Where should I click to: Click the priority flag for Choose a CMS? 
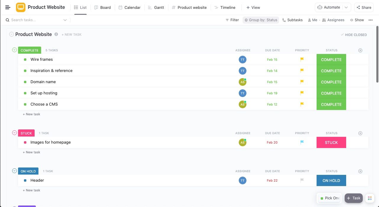click(302, 104)
